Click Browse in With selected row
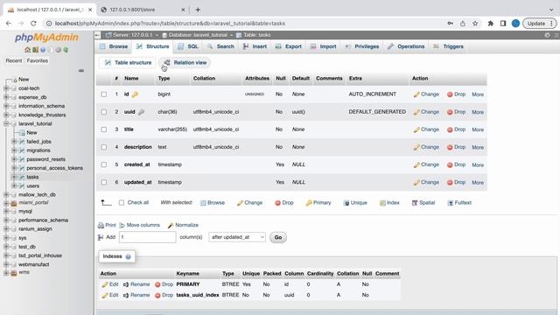Screen dimensions: 560x315 (213, 203)
